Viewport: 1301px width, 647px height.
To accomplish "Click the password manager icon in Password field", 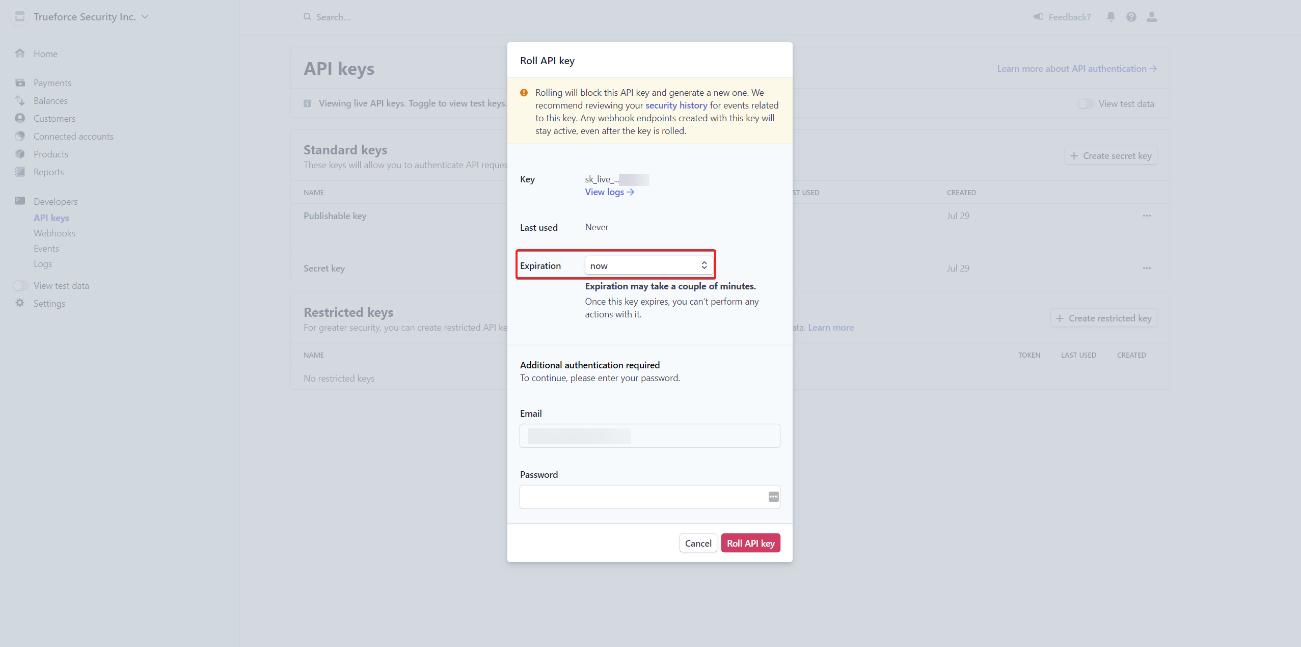I will 773,497.
